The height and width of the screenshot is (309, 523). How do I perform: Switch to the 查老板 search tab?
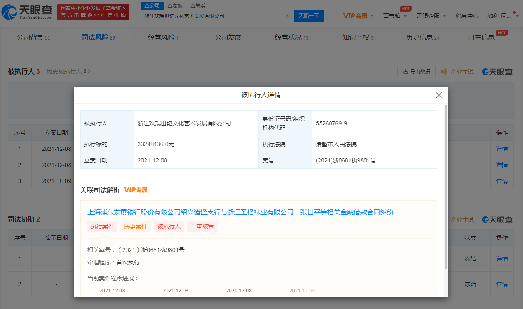coord(175,5)
